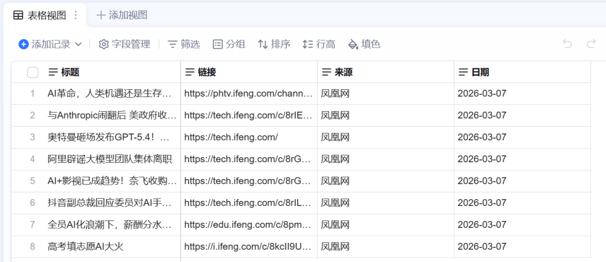Select title cell 与Anthropic闹翻后 美政府收
Screen dimensions: 606x262
pyautogui.click(x=112, y=115)
